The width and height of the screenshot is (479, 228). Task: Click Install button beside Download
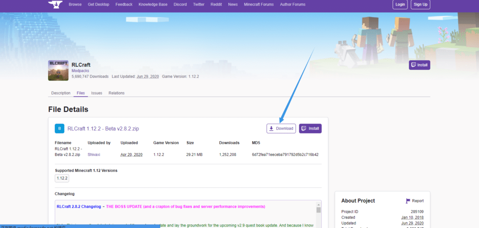click(x=310, y=128)
